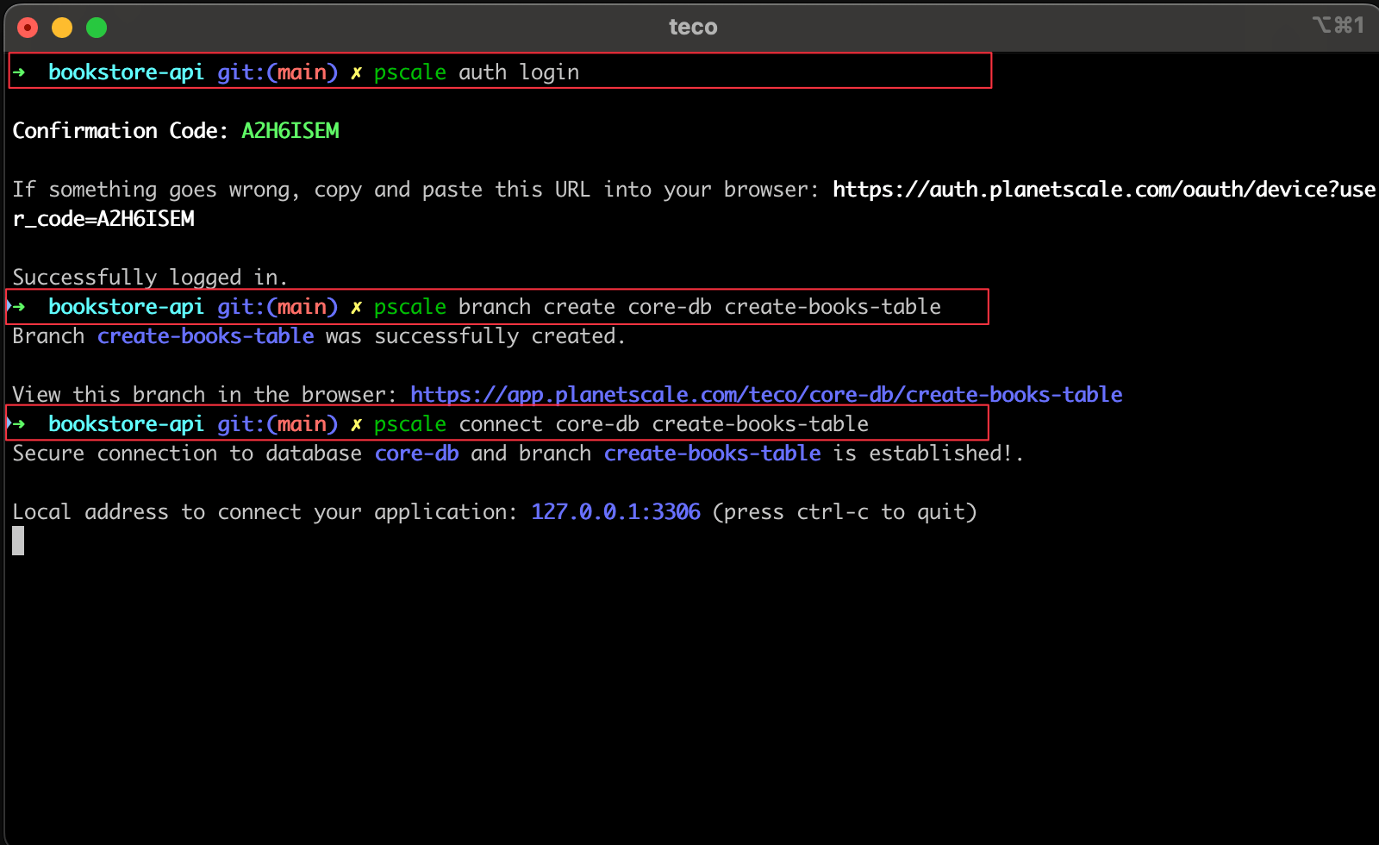This screenshot has width=1379, height=845.
Task: Click the ⌥⌘1 shortcut indicator
Action: point(1338,25)
